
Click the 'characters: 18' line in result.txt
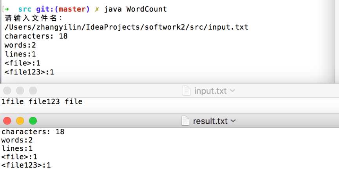coord(33,132)
